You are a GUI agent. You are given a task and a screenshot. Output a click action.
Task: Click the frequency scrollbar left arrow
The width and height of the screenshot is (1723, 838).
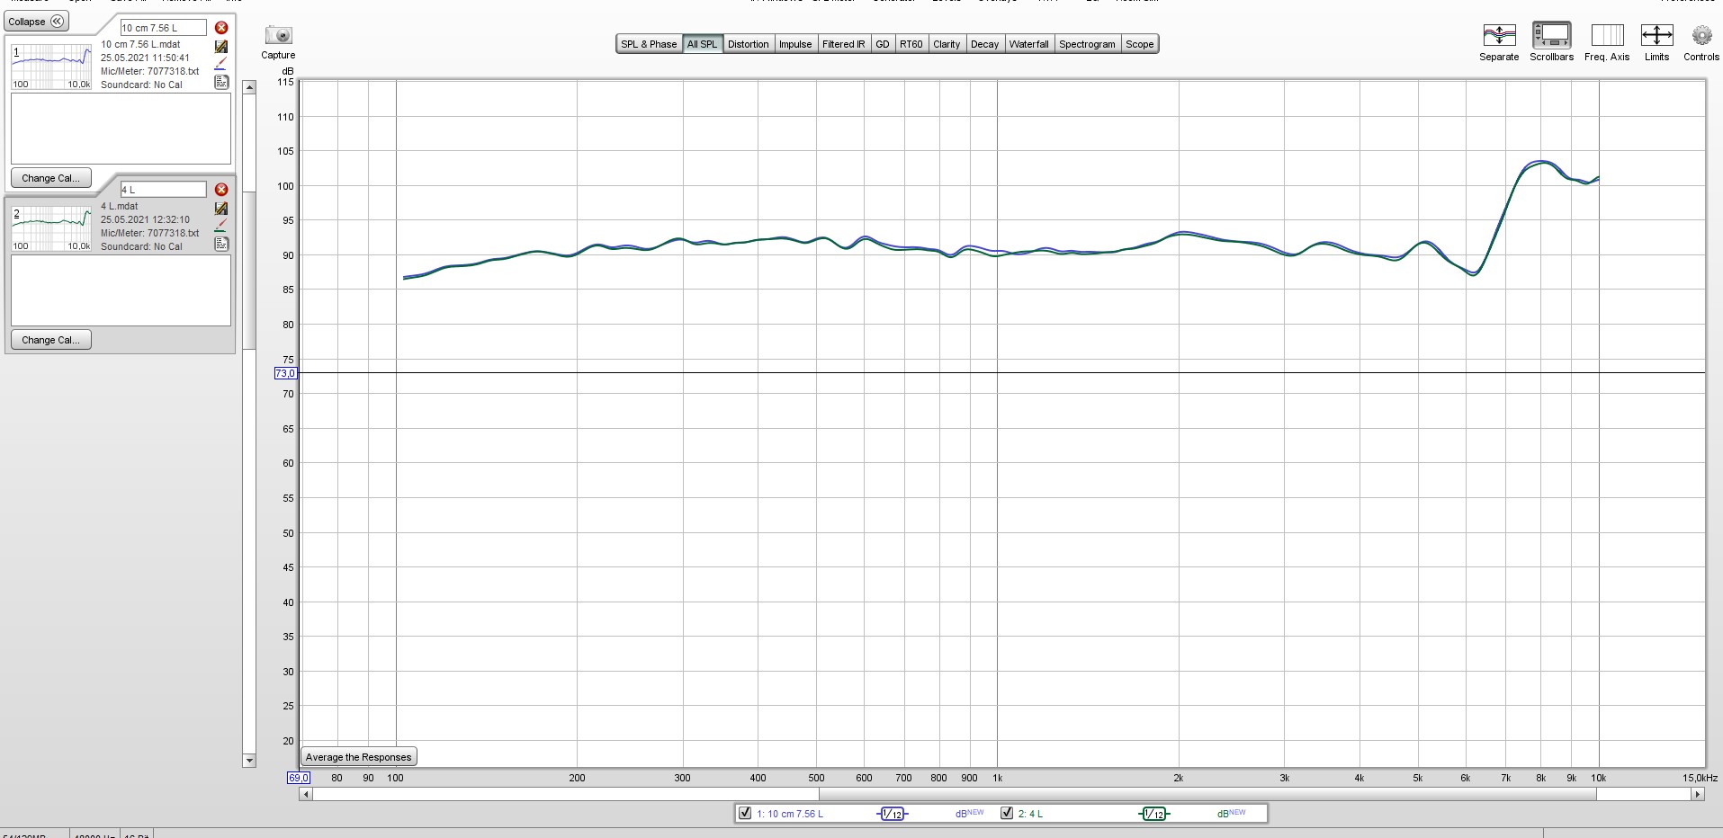pyautogui.click(x=306, y=794)
